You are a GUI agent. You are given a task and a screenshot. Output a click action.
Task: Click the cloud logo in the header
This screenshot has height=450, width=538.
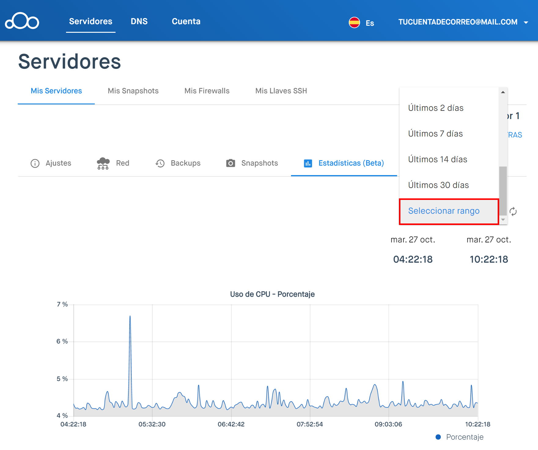(22, 21)
